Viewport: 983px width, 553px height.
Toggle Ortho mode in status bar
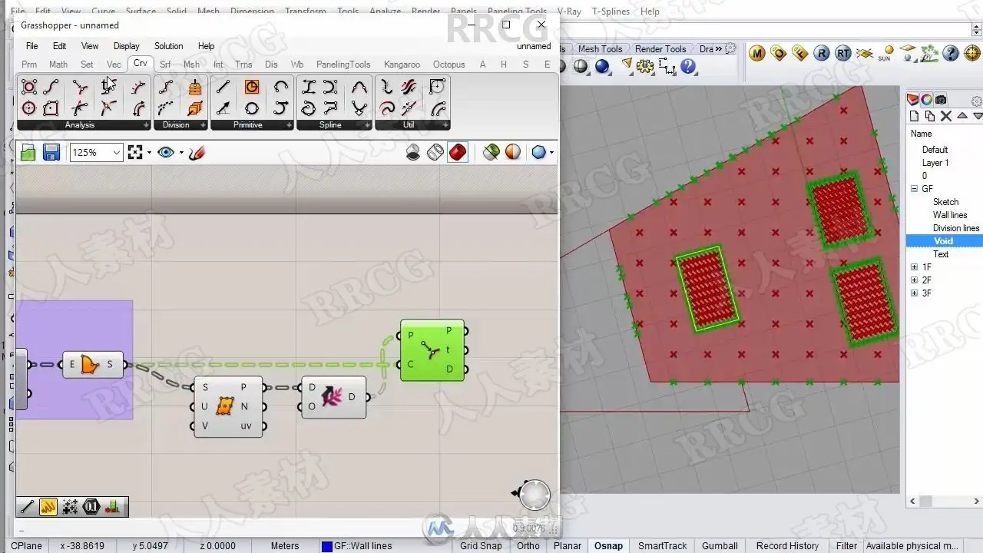528,546
